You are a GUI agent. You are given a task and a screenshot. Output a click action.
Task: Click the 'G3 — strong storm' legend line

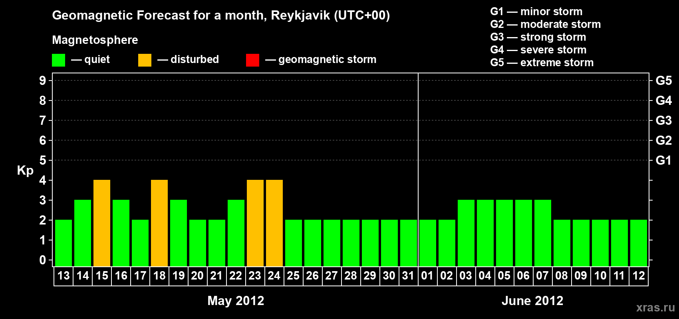click(x=538, y=37)
